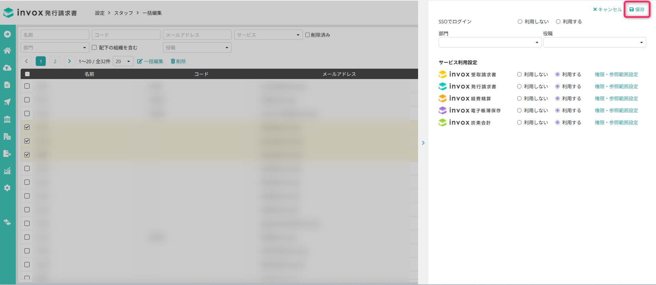This screenshot has width=656, height=285.
Task: Open the office building sidebar icon
Action: pos(7,136)
